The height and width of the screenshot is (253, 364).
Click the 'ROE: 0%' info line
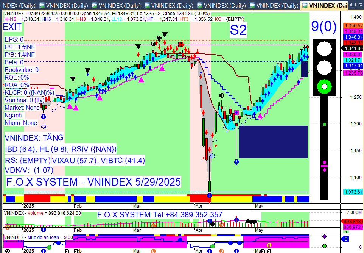pos(17,77)
